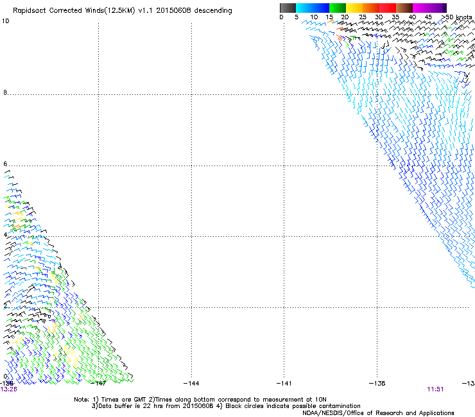Select the orange 25-30 knots legend segment
The height and width of the screenshot is (417, 475).
tap(371, 8)
